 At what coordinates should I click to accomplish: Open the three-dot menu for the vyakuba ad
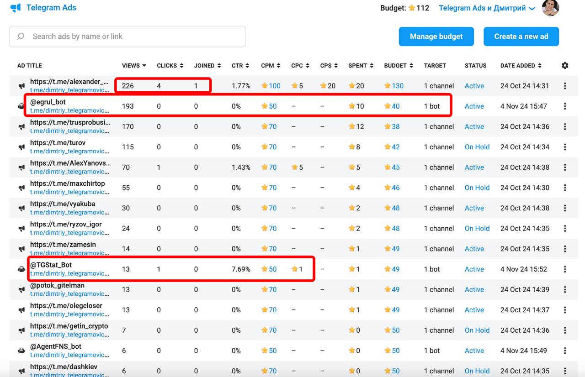coord(565,208)
